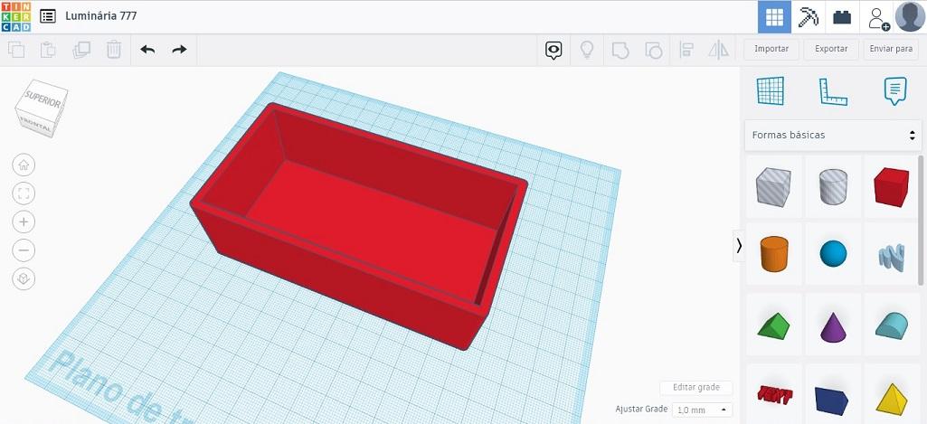
Task: Pick the Scribble shape
Action: point(891,258)
